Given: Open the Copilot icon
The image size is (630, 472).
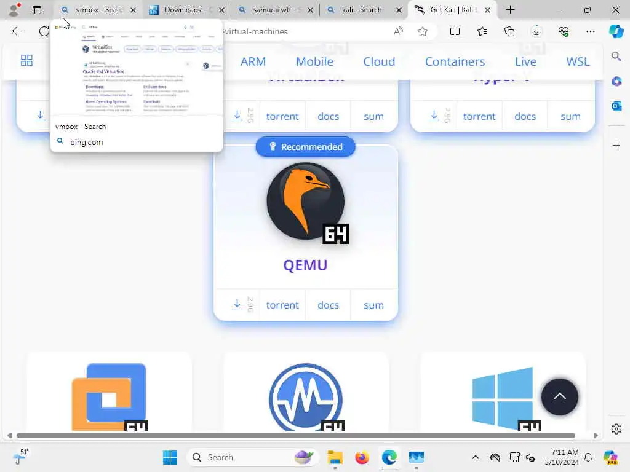Looking at the screenshot, I should [x=616, y=31].
